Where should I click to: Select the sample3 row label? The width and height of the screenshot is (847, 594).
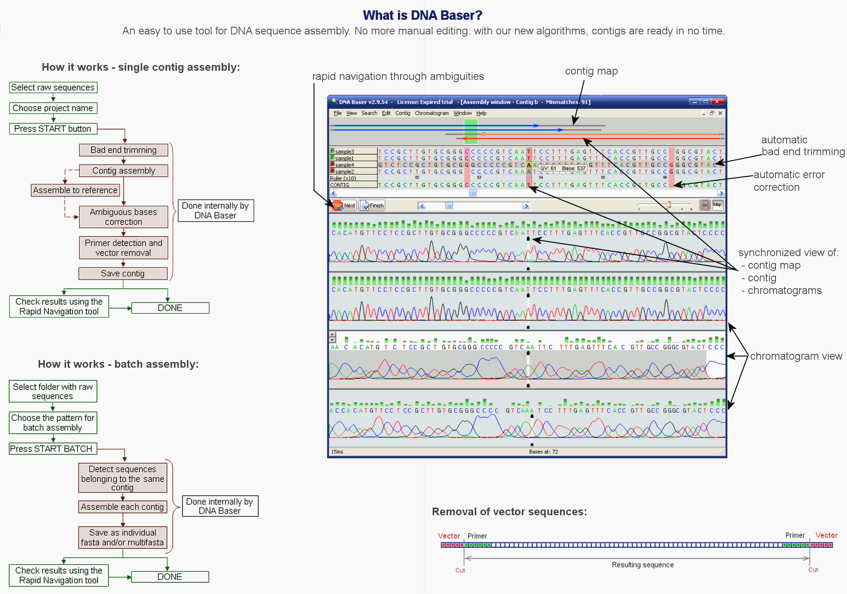tap(354, 151)
